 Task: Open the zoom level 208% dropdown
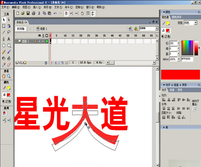point(157,28)
